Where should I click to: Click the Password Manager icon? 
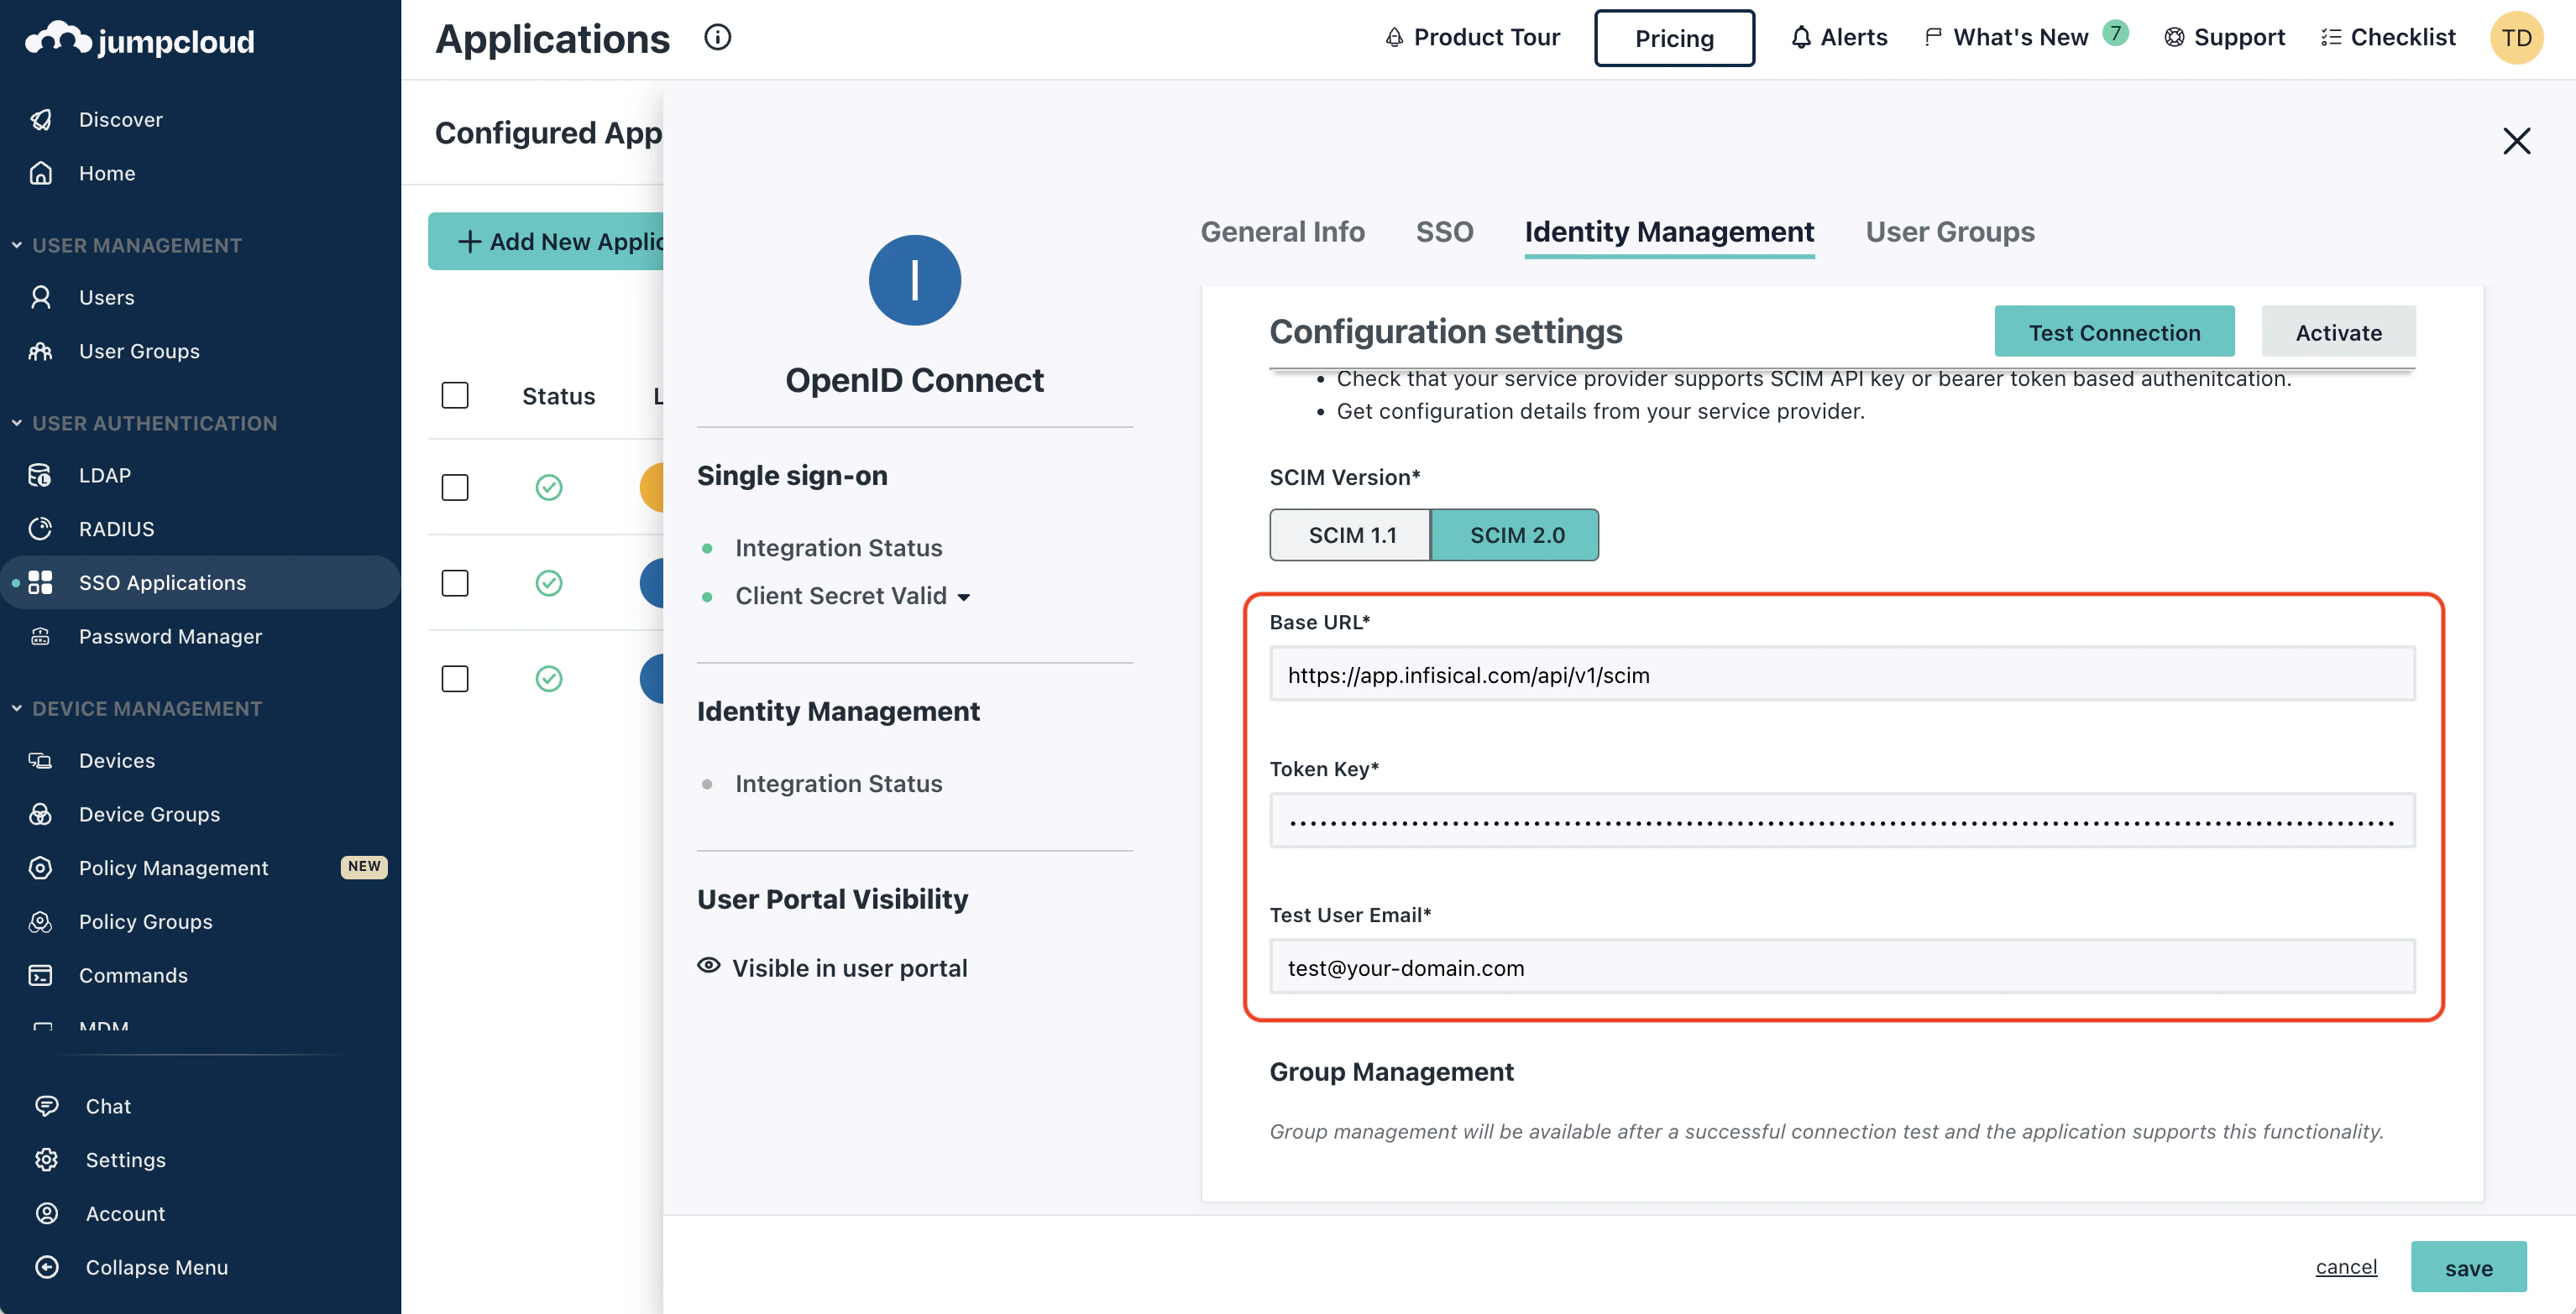[41, 637]
